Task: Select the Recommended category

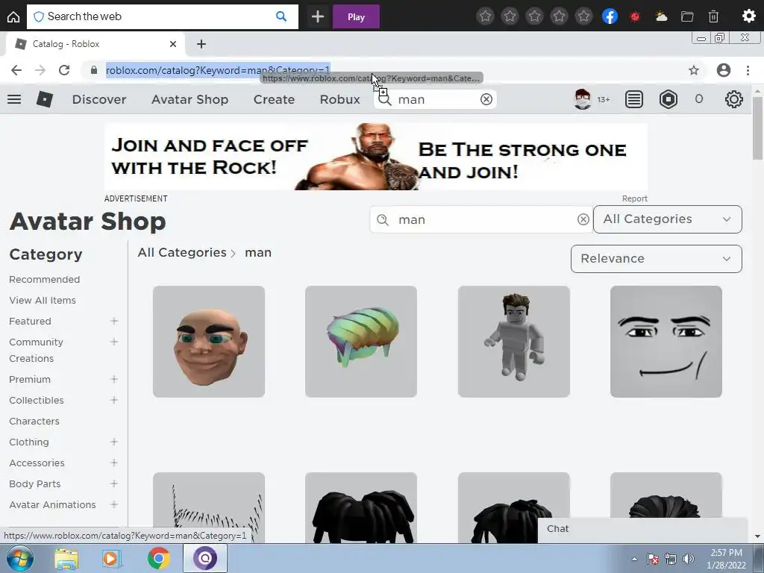Action: pyautogui.click(x=44, y=279)
